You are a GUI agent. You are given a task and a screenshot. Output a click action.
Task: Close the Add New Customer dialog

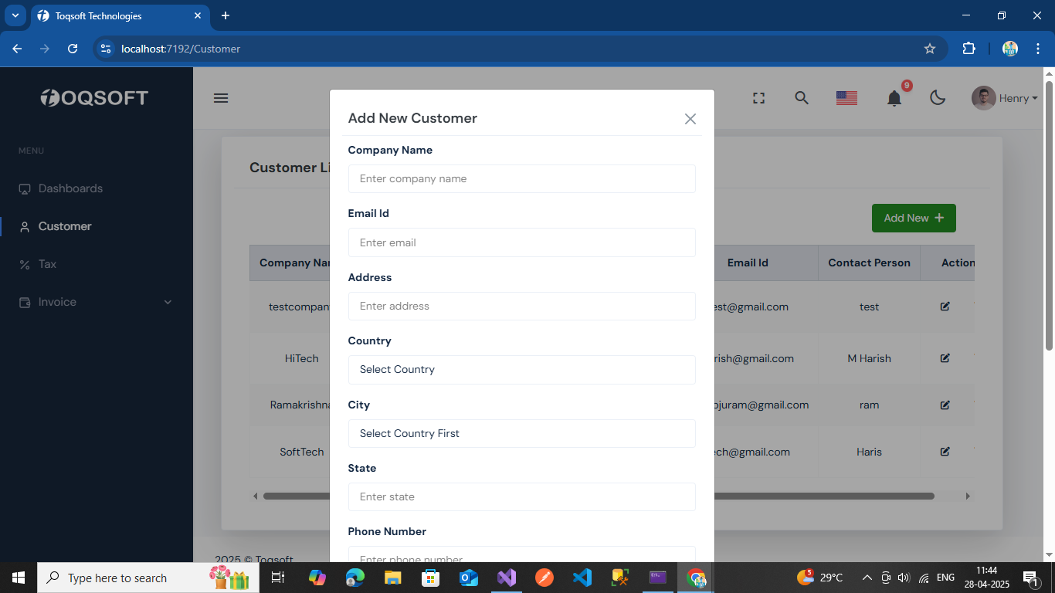point(690,119)
